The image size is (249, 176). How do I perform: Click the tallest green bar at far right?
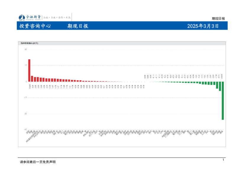[223, 100]
